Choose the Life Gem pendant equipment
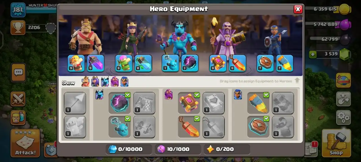Viewport: 361px width, 162px height. pos(189,127)
